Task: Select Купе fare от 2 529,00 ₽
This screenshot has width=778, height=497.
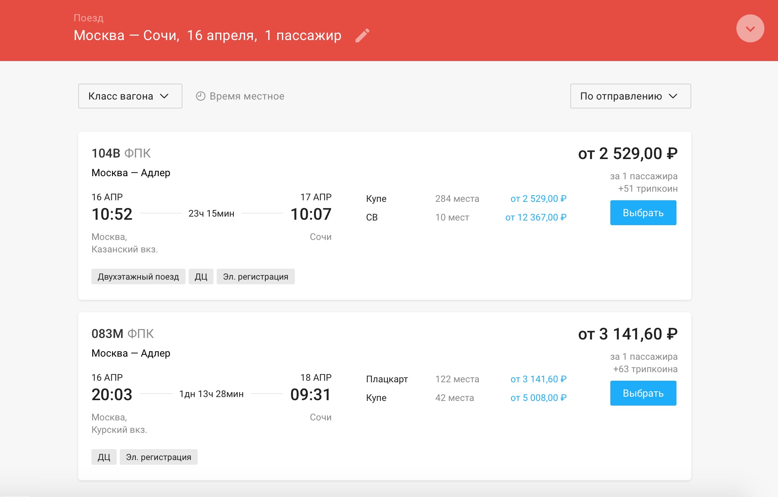Action: (538, 199)
